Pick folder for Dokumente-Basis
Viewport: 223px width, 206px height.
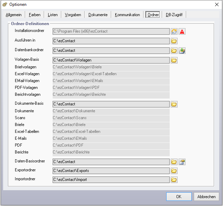(174, 104)
